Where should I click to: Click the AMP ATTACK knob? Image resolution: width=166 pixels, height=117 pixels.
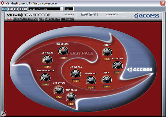[x=59, y=90]
